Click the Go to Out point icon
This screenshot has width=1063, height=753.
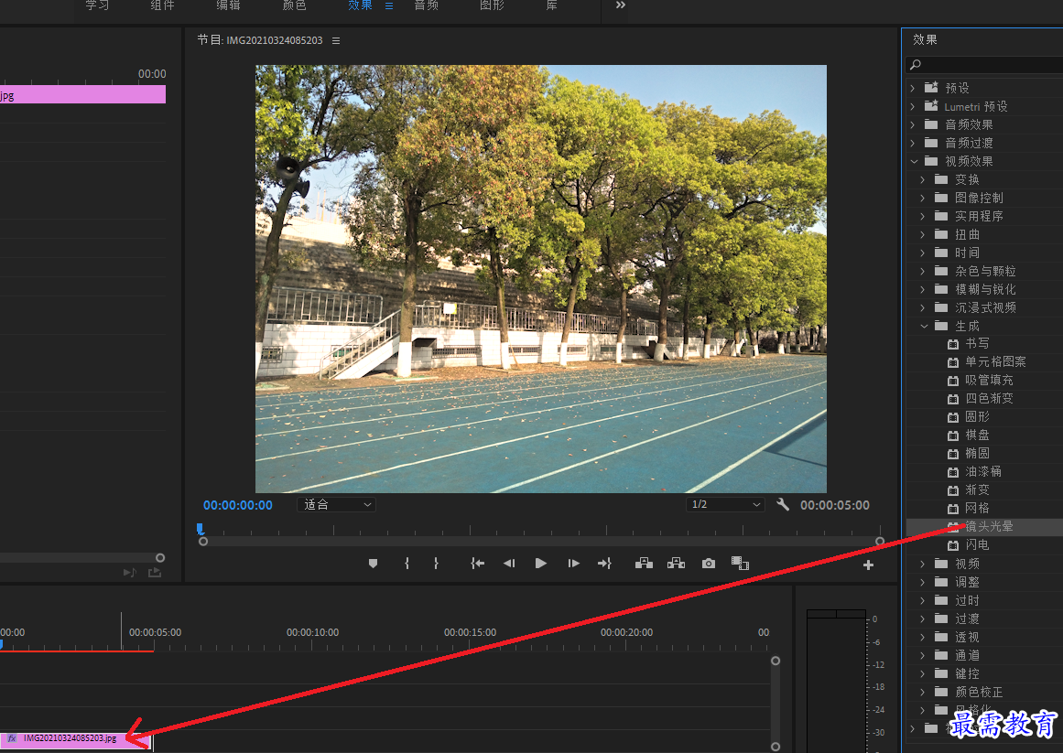point(604,564)
